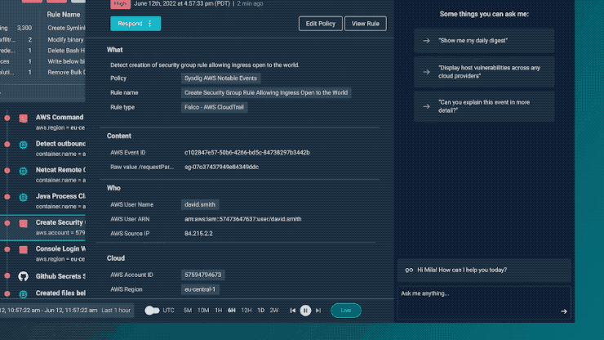
Task: Select the "Can you explain this event" suggestion
Action: point(484,106)
